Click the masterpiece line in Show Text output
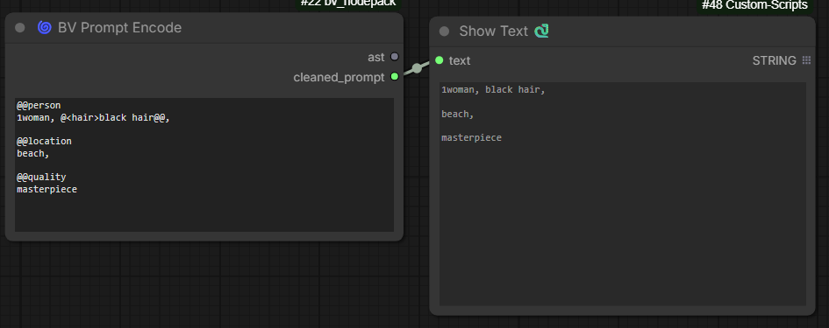The height and width of the screenshot is (328, 829). 472,138
